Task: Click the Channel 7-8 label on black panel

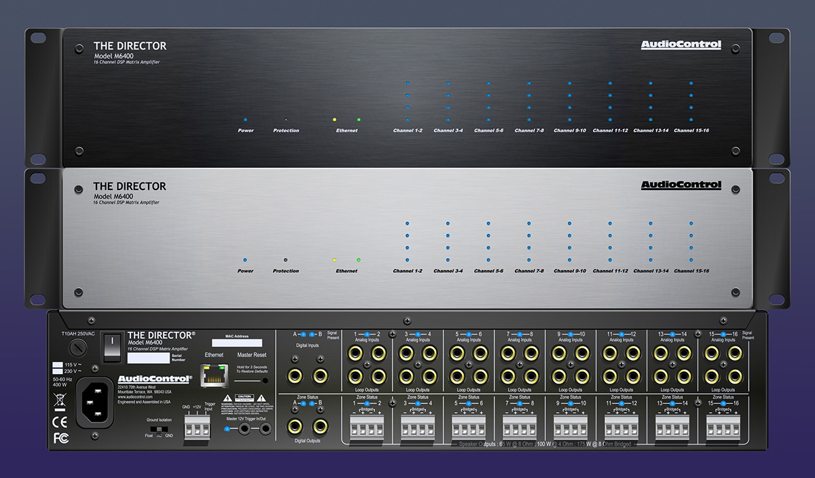Action: click(529, 130)
